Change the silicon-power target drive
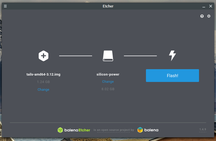This screenshot has width=216, height=141. [108, 82]
